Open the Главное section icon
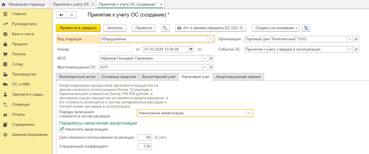The image size is (369, 154). pyautogui.click(x=5, y=14)
